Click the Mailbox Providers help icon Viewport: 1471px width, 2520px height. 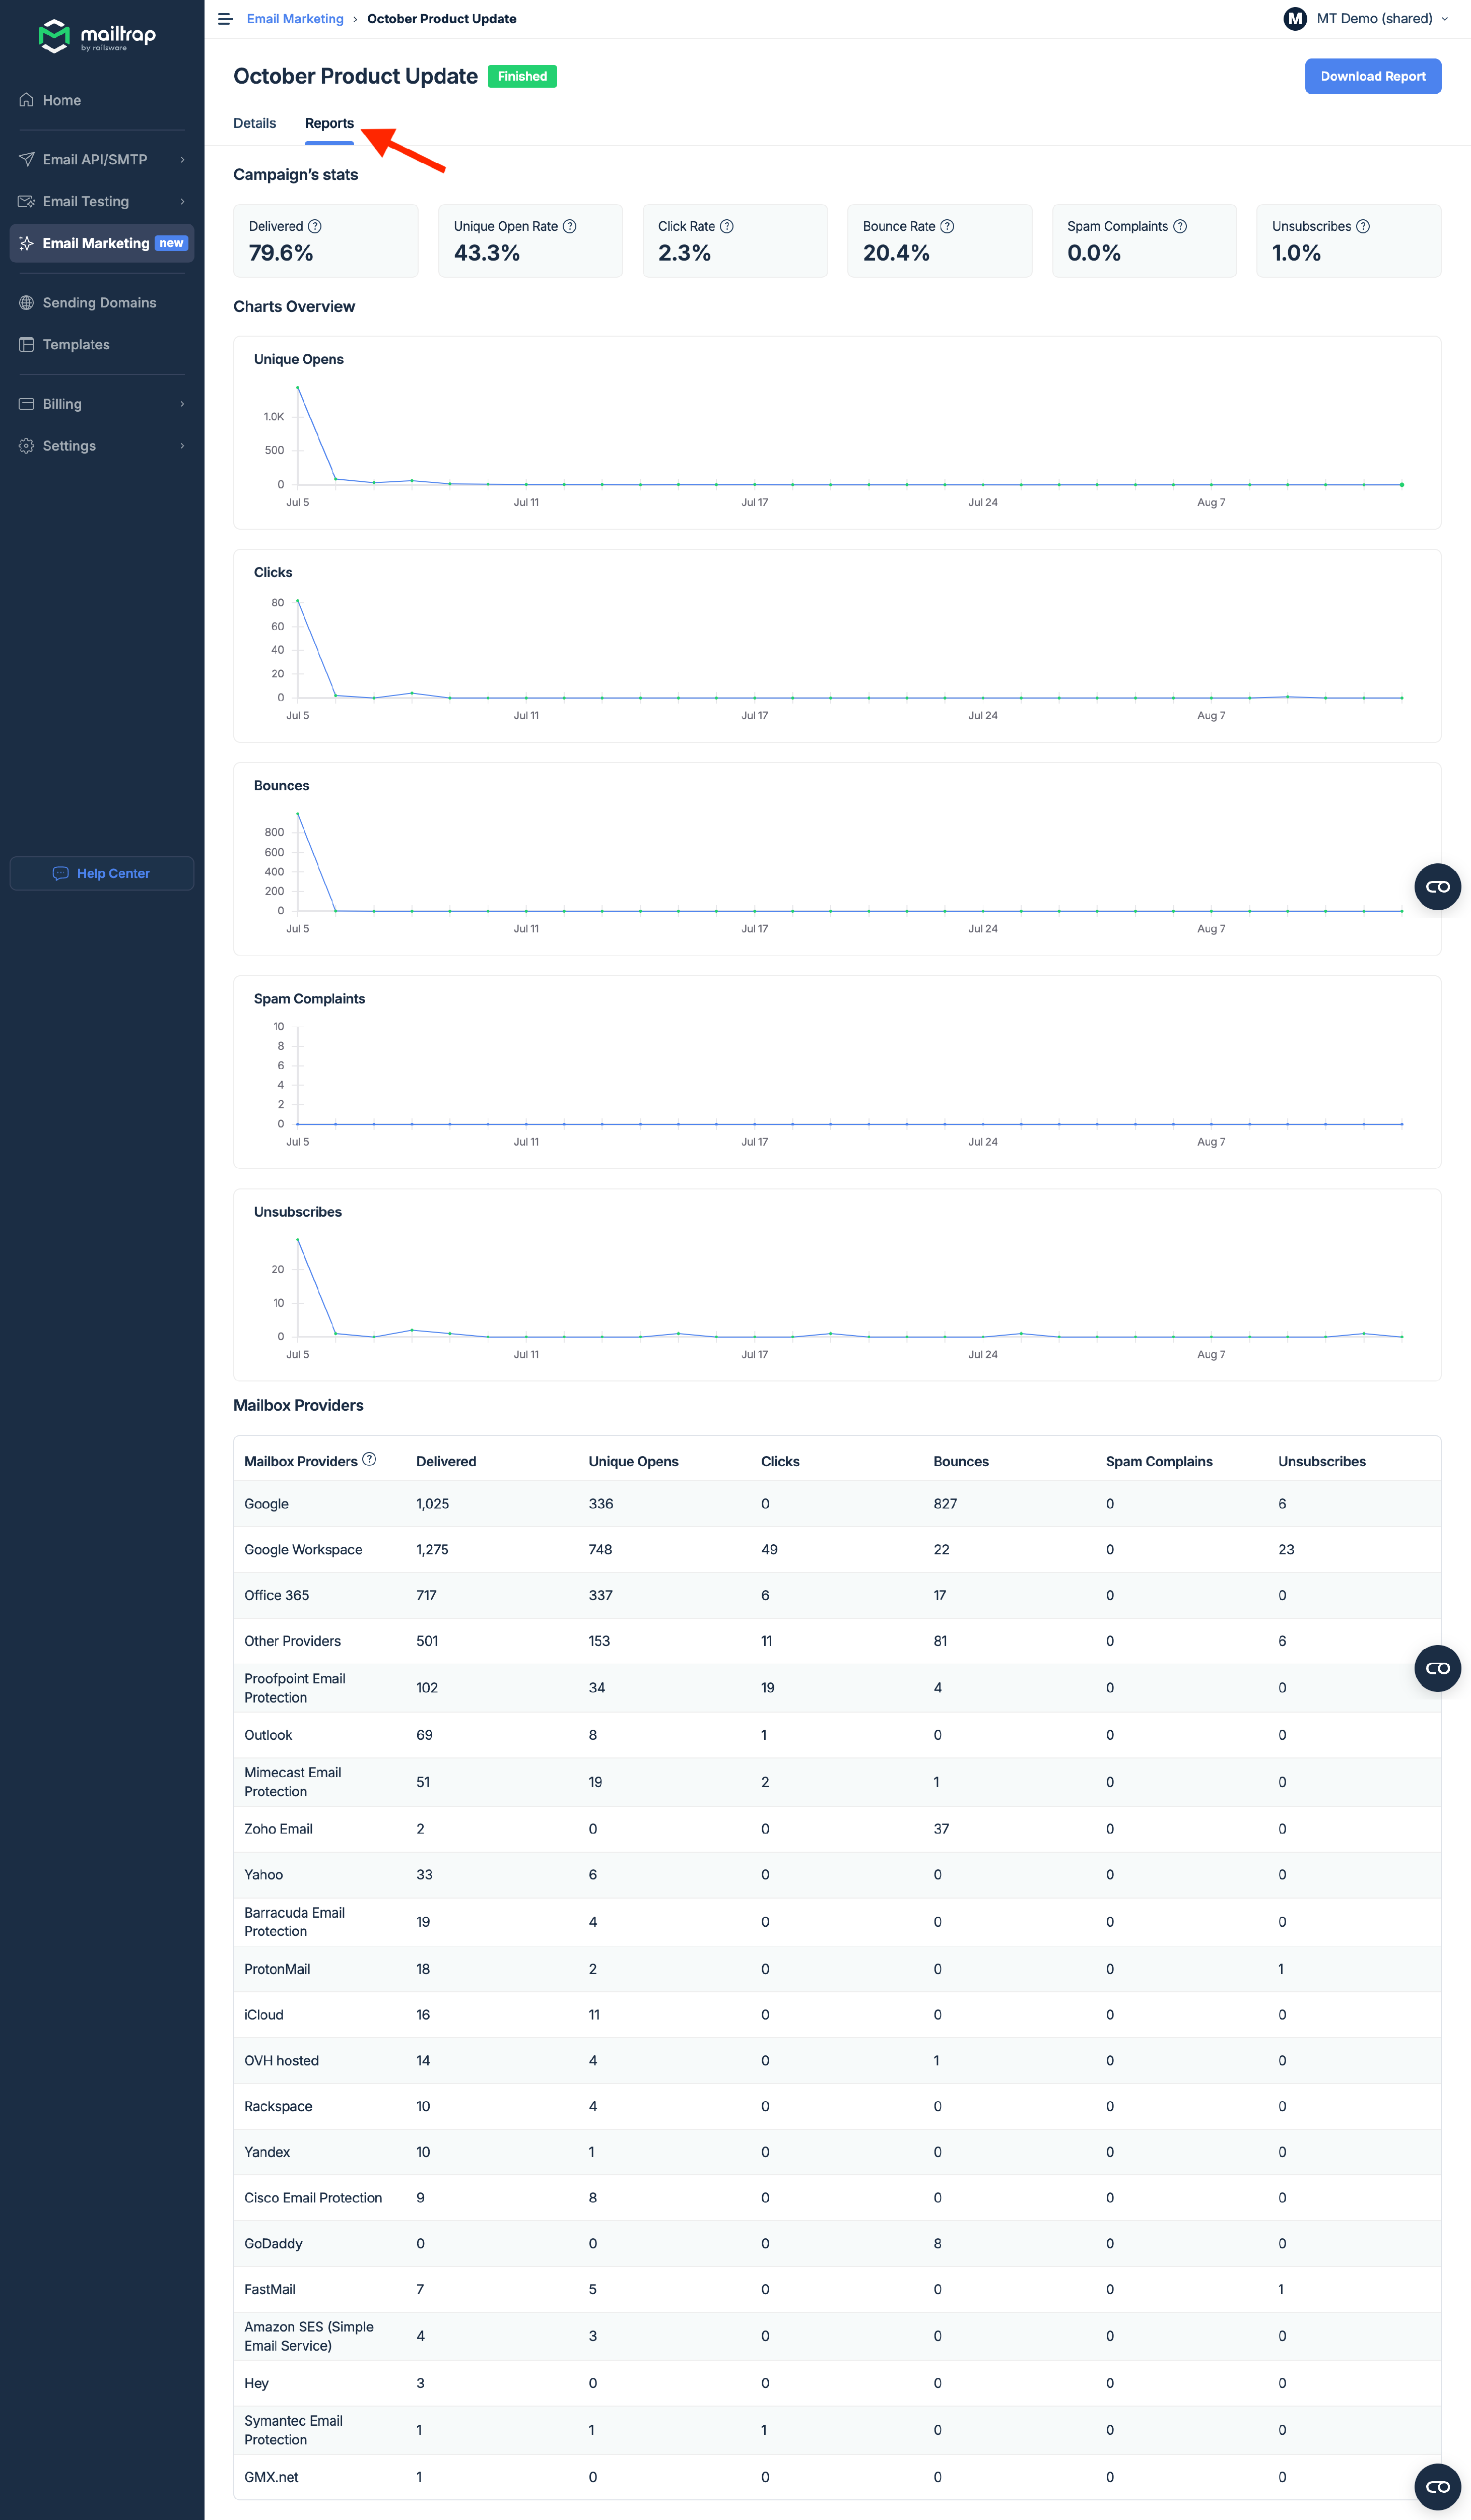(x=369, y=1459)
